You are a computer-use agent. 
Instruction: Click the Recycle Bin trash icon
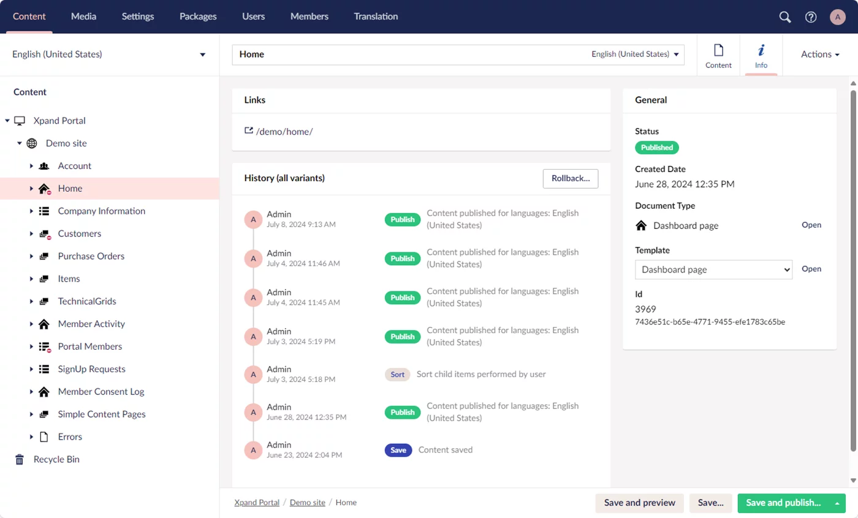pyautogui.click(x=20, y=459)
